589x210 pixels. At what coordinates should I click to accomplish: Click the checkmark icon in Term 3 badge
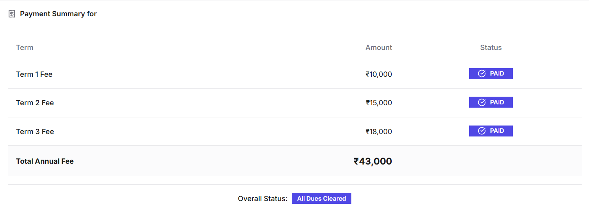[x=482, y=131]
